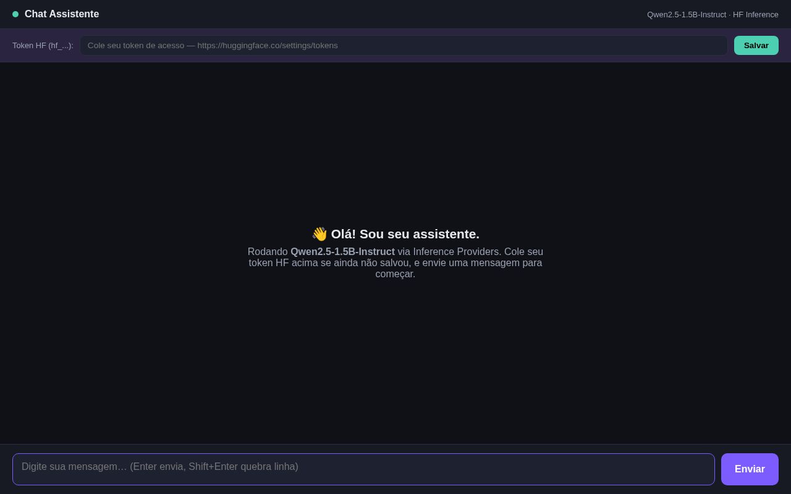Click the Qwen2.5-1.5B-Instruct · HF Inference label

(713, 14)
